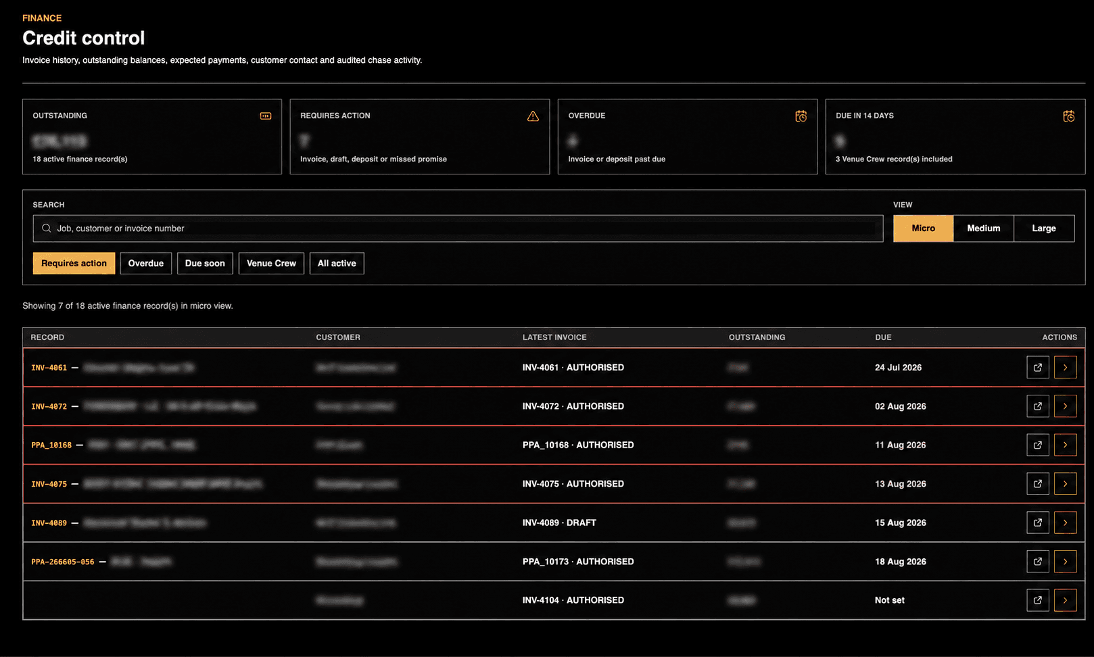Open the INV-4072 record link
Image resolution: width=1094 pixels, height=657 pixels.
[x=49, y=406]
